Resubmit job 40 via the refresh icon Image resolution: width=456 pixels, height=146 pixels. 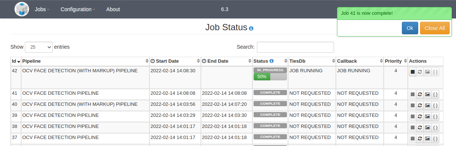tap(420, 105)
